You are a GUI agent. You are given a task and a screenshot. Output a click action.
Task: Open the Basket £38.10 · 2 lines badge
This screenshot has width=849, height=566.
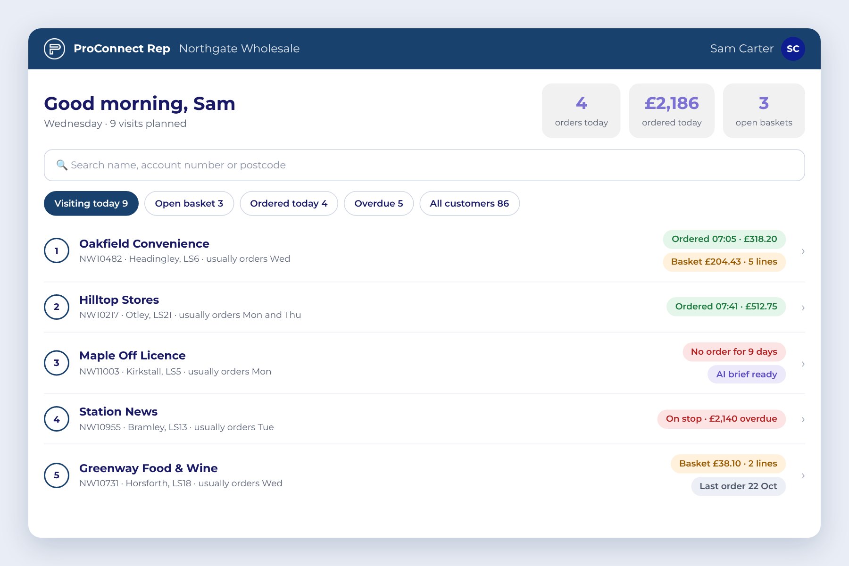728,464
